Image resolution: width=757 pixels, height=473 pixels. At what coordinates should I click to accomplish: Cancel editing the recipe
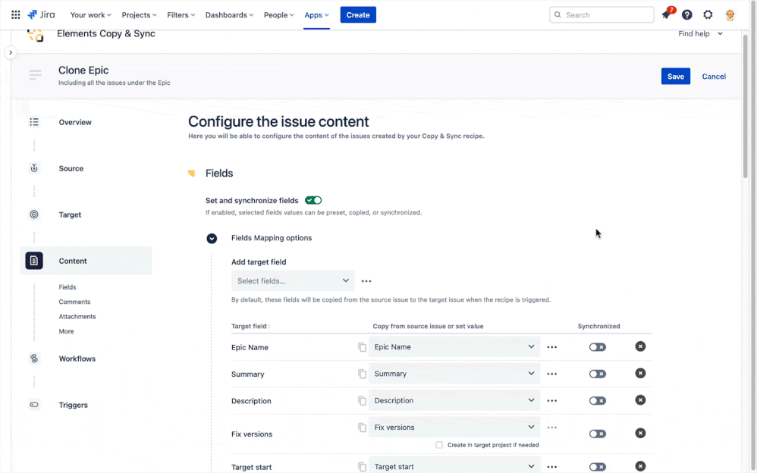tap(714, 77)
